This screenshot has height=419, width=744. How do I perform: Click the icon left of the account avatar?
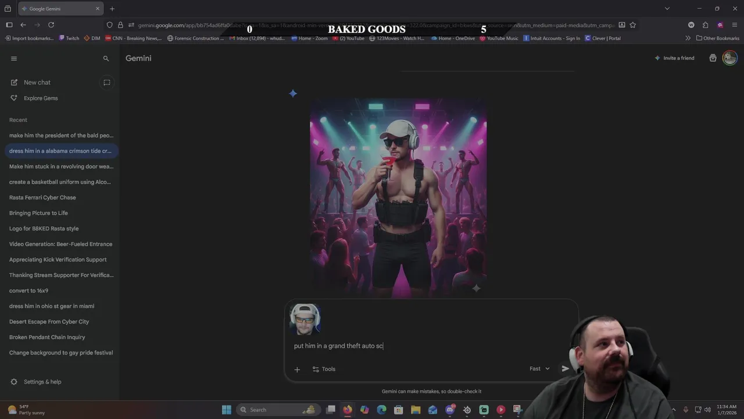713,58
